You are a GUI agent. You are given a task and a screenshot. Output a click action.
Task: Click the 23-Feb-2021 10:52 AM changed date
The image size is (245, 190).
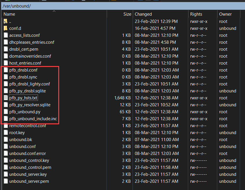tap(156, 105)
